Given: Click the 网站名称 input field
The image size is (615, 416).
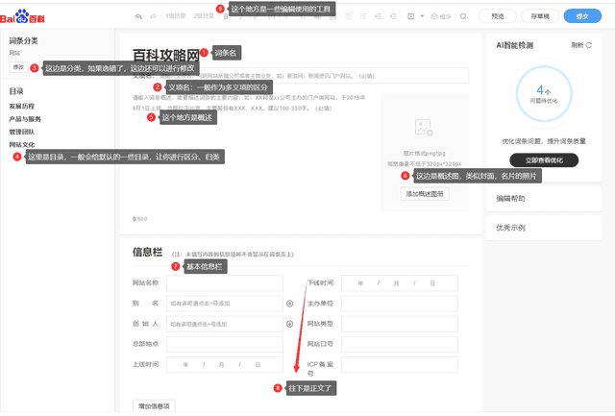Looking at the screenshot, I should pyautogui.click(x=225, y=283).
